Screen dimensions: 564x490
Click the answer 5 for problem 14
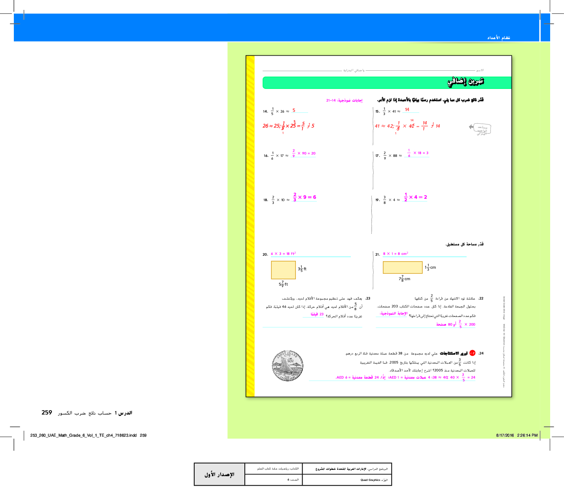click(x=294, y=110)
